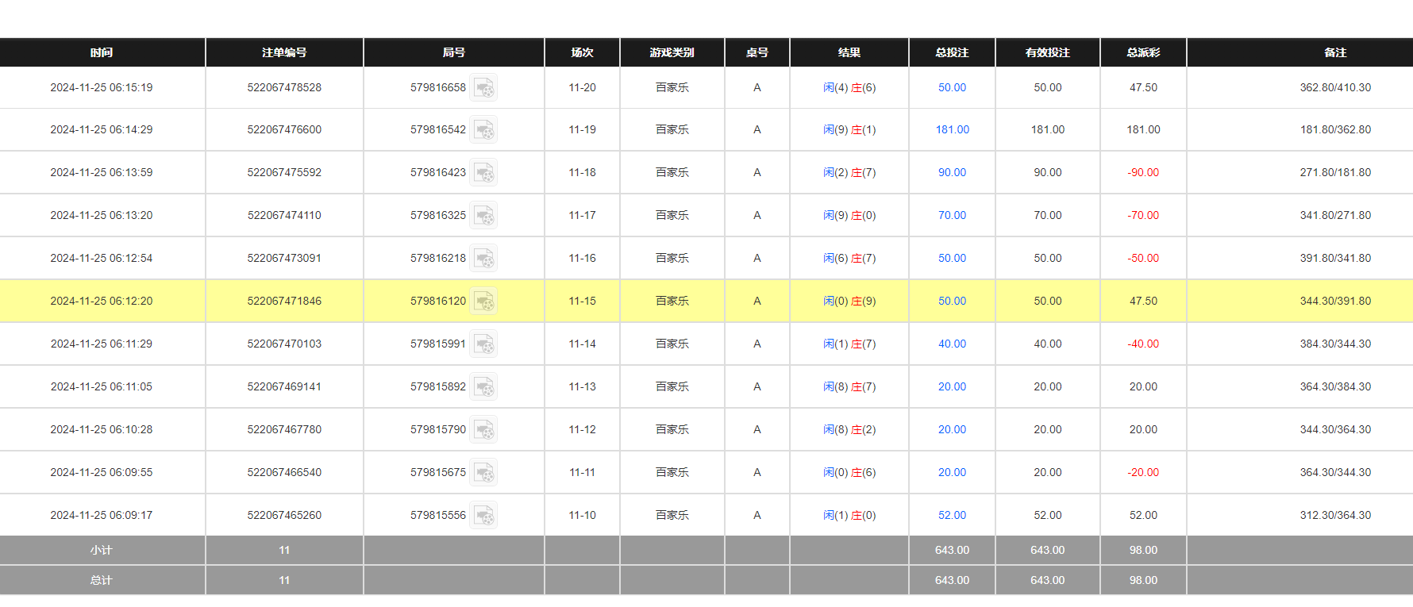Click the 时间 column header
Image resolution: width=1413 pixels, height=607 pixels.
click(102, 52)
